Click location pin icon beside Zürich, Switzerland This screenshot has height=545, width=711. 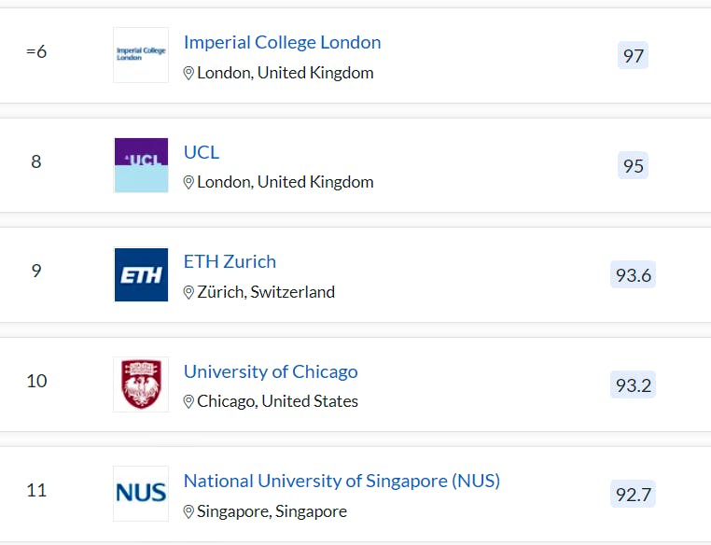[188, 292]
